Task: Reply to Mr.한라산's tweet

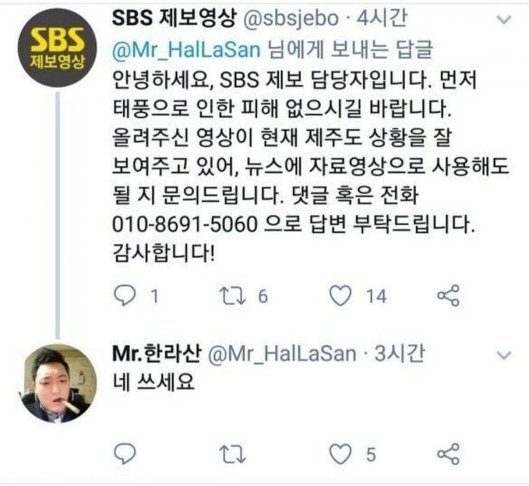Action: [x=125, y=454]
